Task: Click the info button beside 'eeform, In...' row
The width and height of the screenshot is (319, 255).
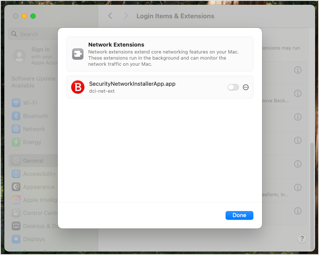Action: click(298, 188)
